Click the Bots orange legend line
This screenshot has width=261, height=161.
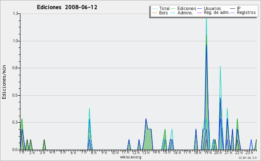point(154,13)
